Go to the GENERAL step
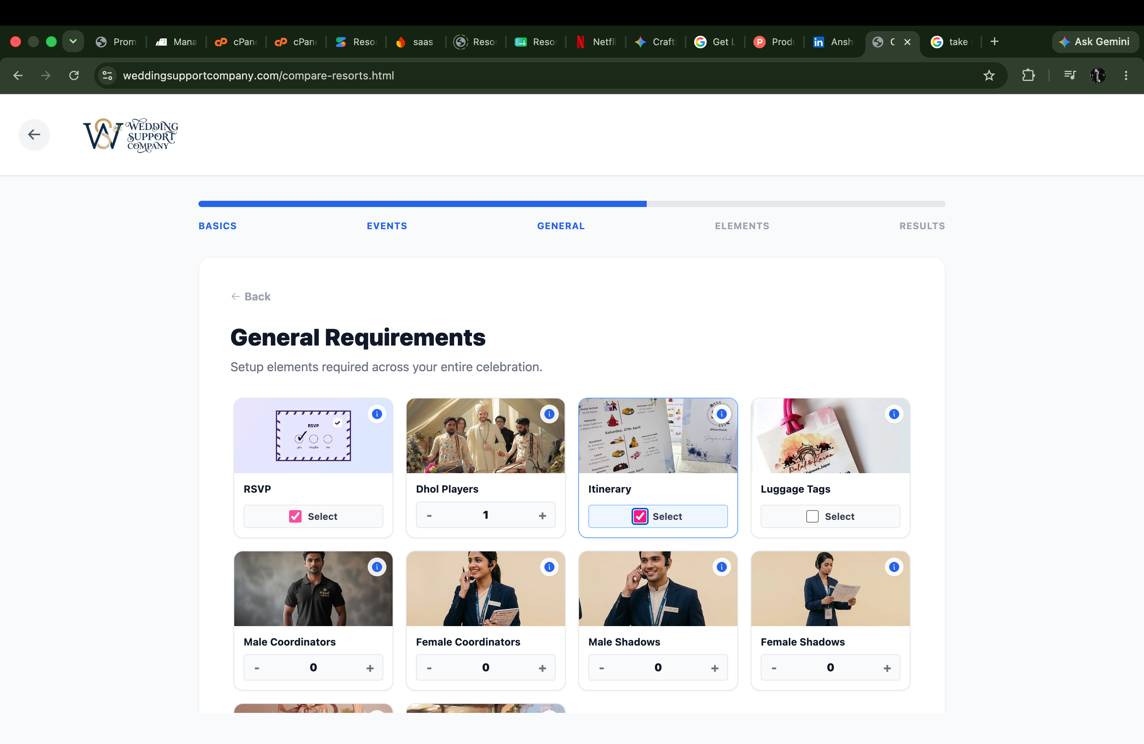 561,226
